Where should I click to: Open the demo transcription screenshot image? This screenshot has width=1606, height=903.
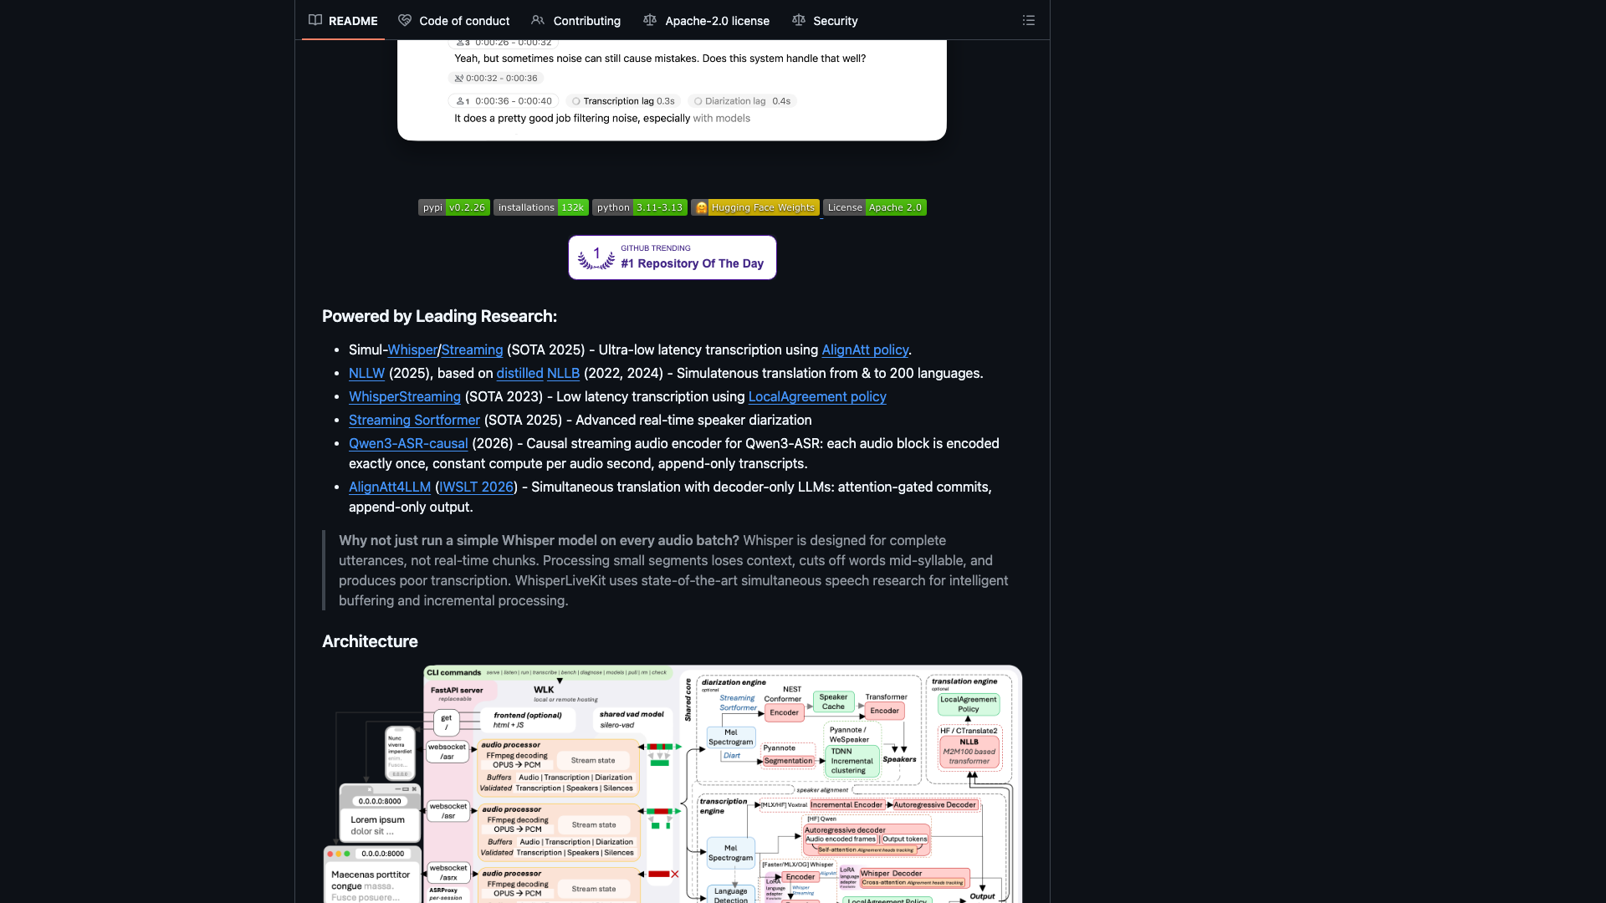click(x=672, y=90)
